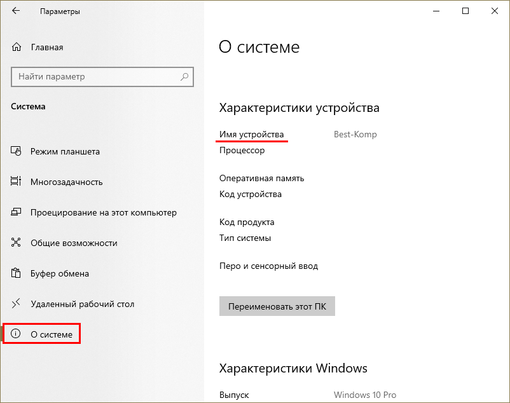Click the Best-Komp device name value
The height and width of the screenshot is (403, 510).
coord(355,134)
